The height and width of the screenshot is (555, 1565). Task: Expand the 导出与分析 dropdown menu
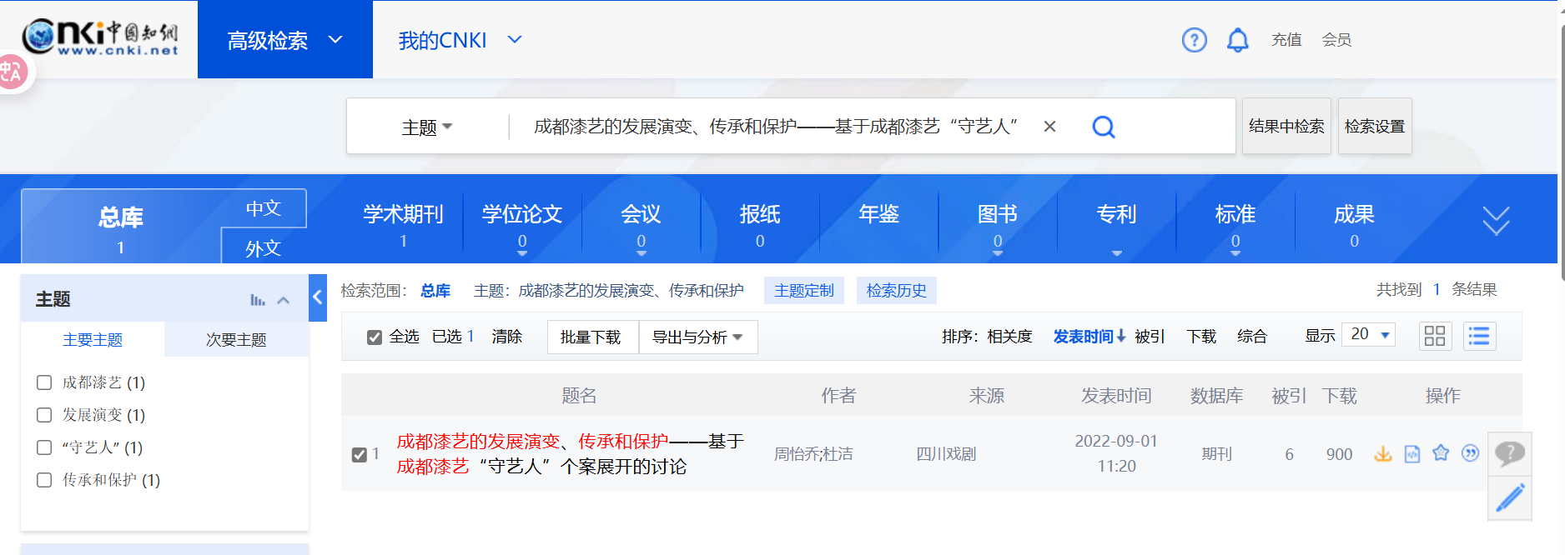tap(697, 337)
